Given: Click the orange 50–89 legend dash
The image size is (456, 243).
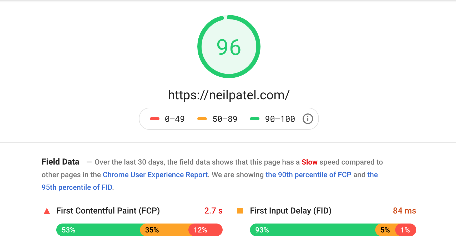Looking at the screenshot, I should pyautogui.click(x=202, y=119).
